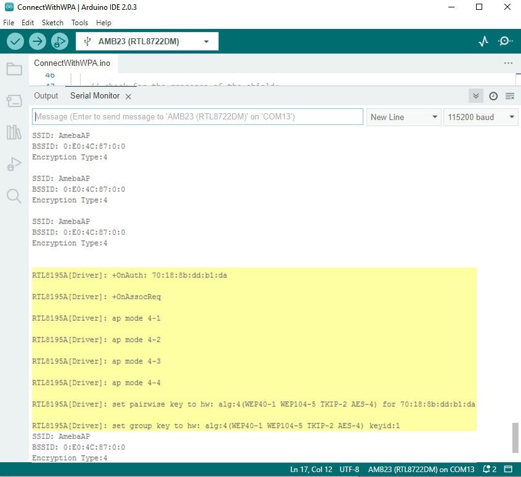Screen dimensions: 521x477
Task: Select the ConnectWithWPA.ino editor tab
Action: point(72,63)
